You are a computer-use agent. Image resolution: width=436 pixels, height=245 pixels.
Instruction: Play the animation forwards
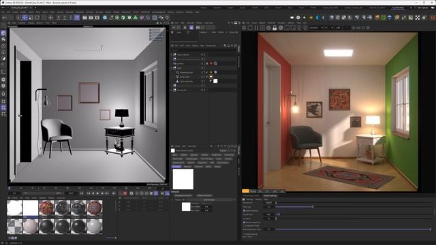[x=97, y=193]
